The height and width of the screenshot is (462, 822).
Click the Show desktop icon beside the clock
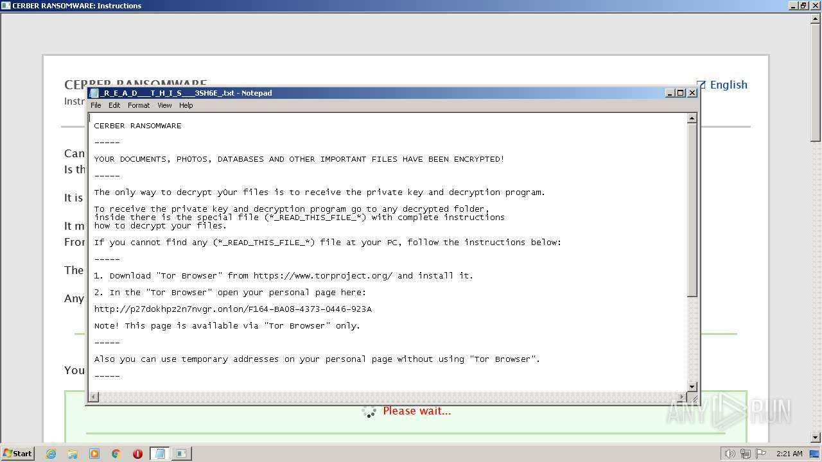click(x=814, y=454)
